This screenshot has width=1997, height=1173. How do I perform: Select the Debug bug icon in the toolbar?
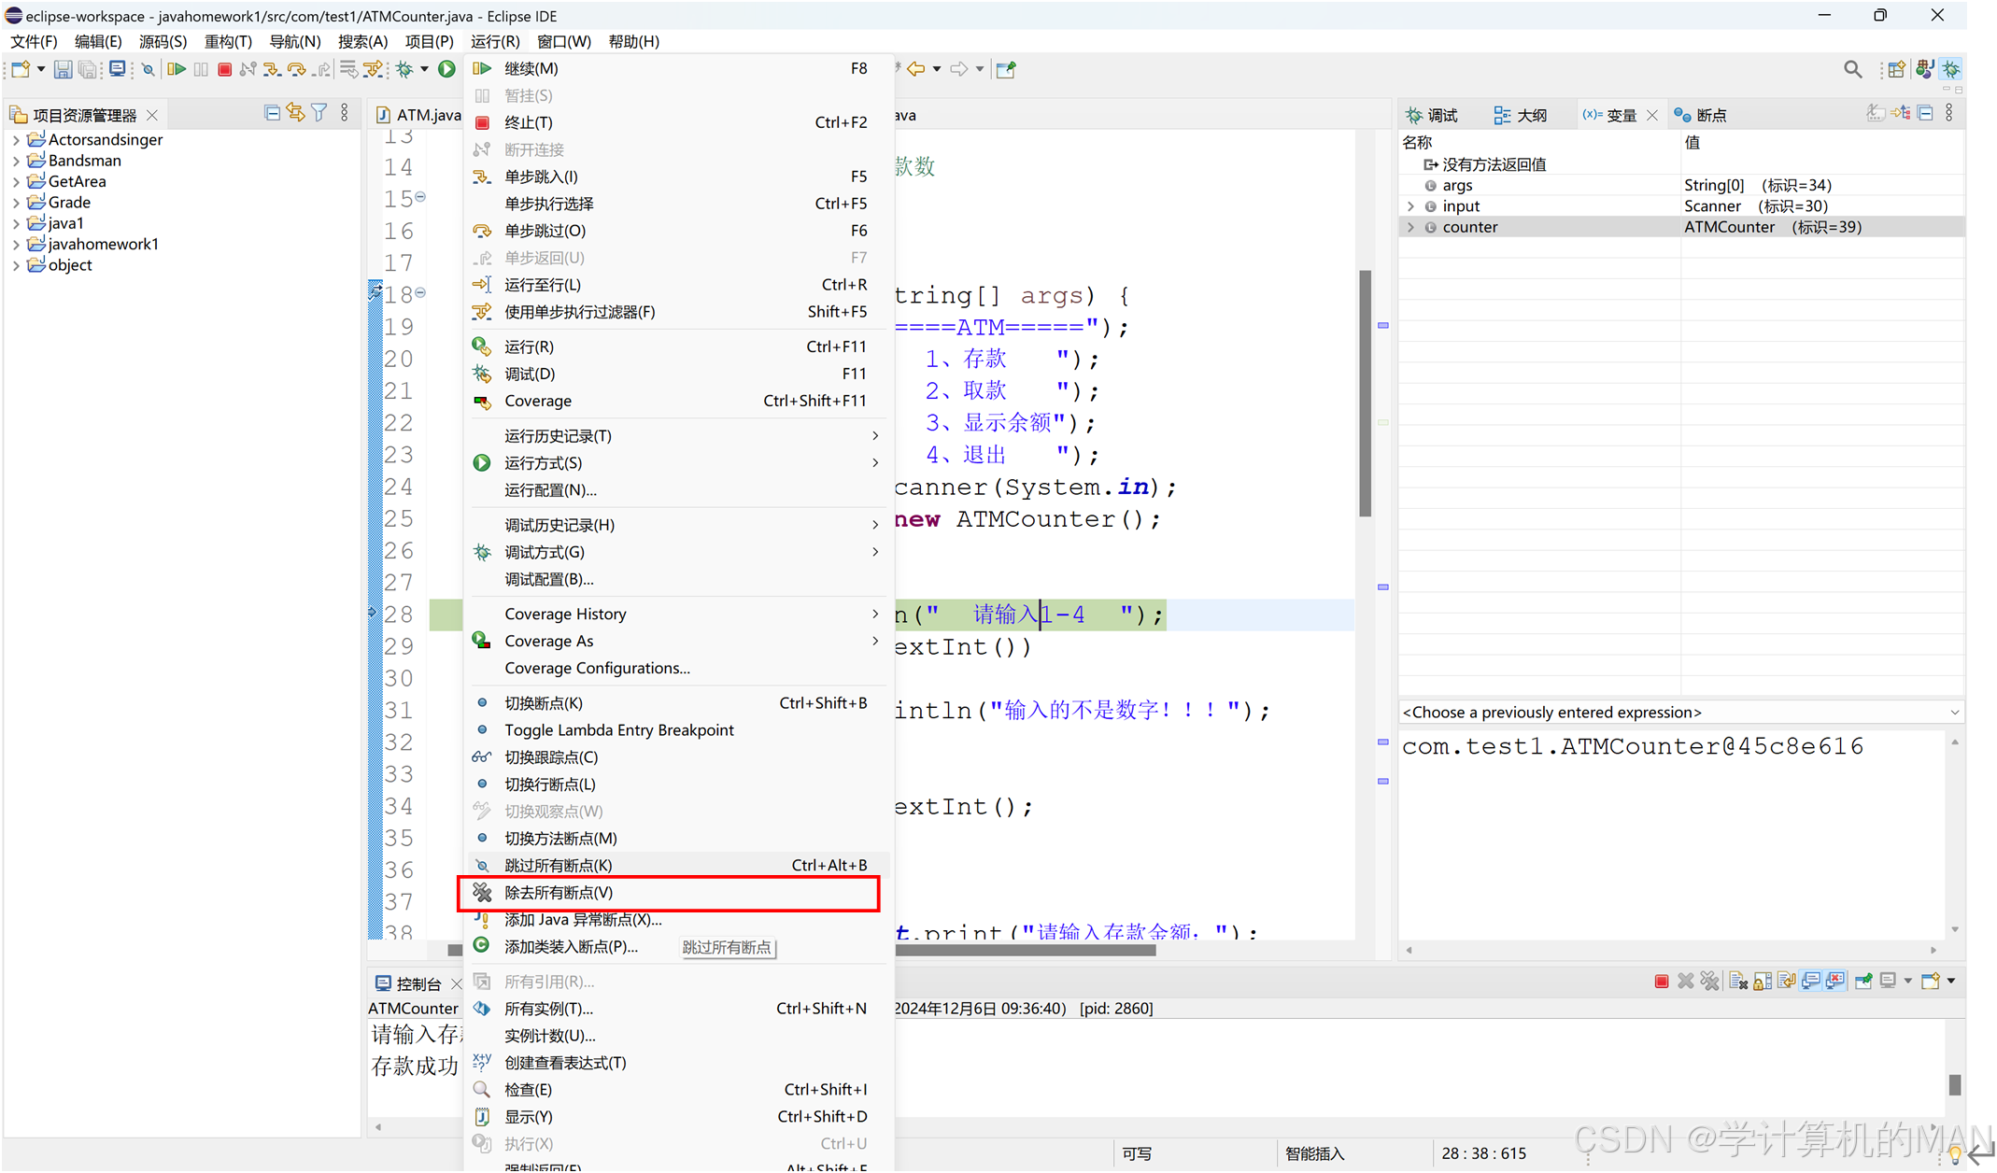coord(404,69)
